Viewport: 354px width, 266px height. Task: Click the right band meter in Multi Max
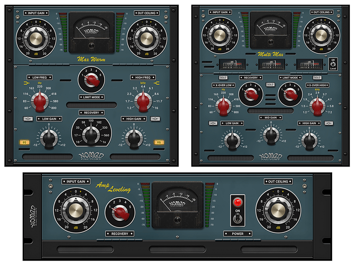(309, 64)
